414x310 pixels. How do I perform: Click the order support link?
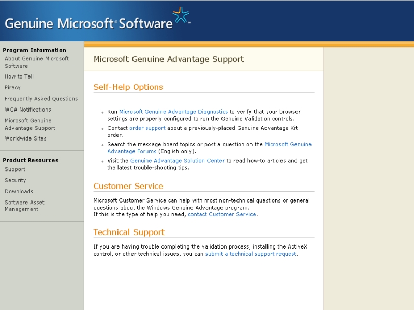(147, 128)
